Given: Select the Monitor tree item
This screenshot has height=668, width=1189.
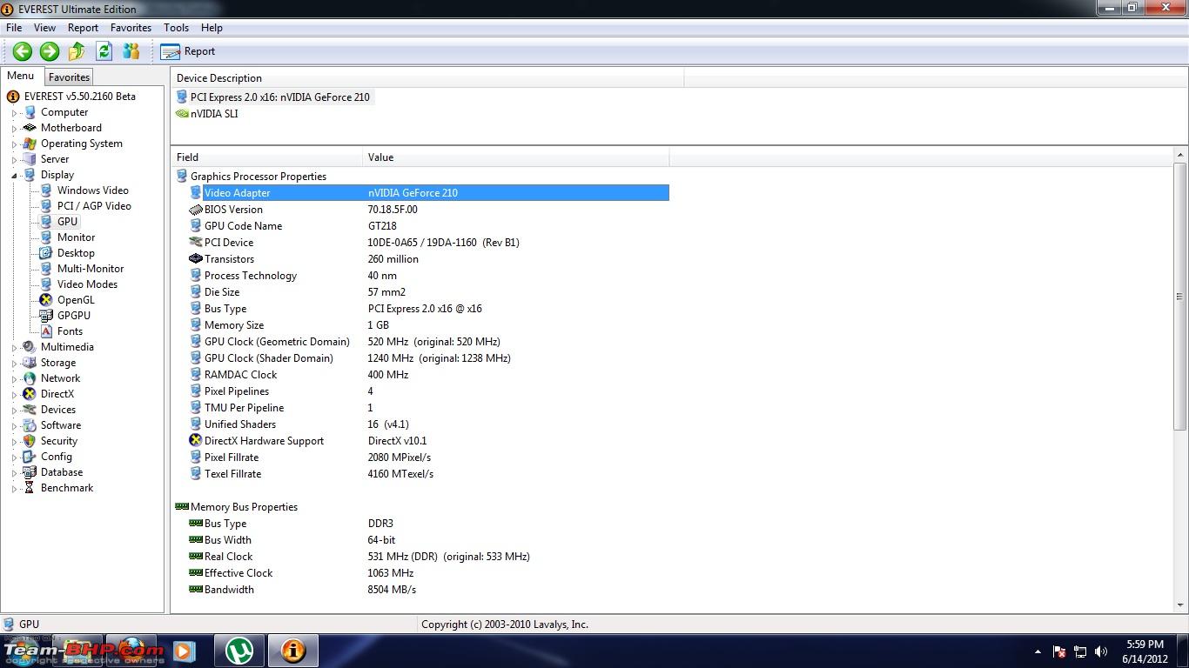Looking at the screenshot, I should 77,237.
